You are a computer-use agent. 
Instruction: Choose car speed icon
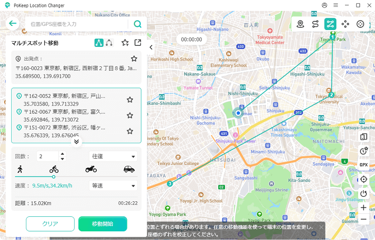(129, 169)
